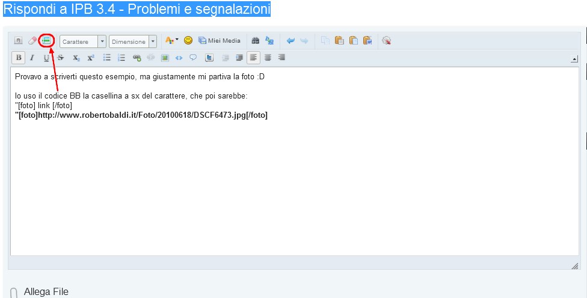Collapse the toolbar with the small arrow button
The height and width of the screenshot is (298, 587).
coord(574,59)
